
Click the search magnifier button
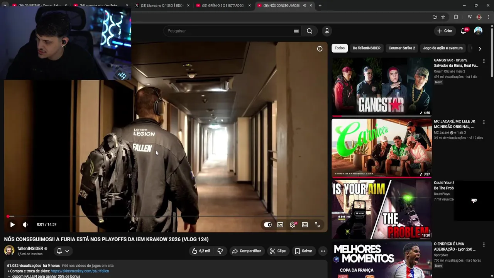310,31
